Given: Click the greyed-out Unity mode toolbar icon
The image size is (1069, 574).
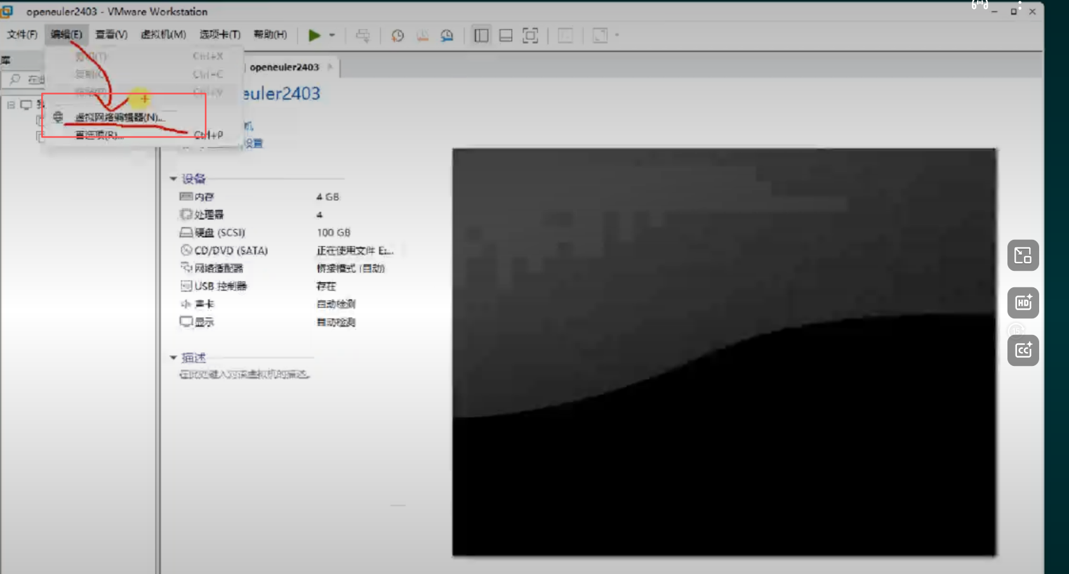Looking at the screenshot, I should point(565,36).
